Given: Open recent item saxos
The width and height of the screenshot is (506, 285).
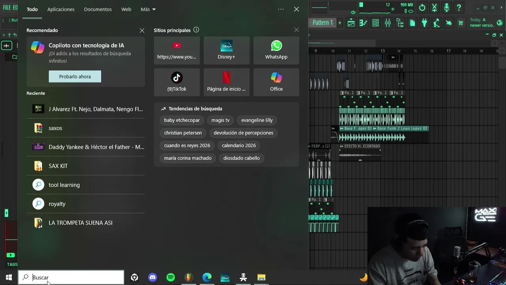Looking at the screenshot, I should pos(85,128).
